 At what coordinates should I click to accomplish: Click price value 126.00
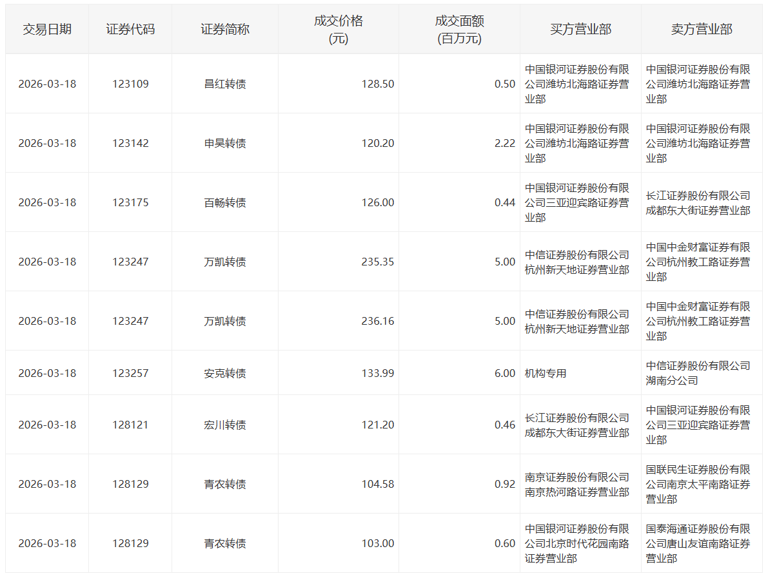click(x=378, y=202)
